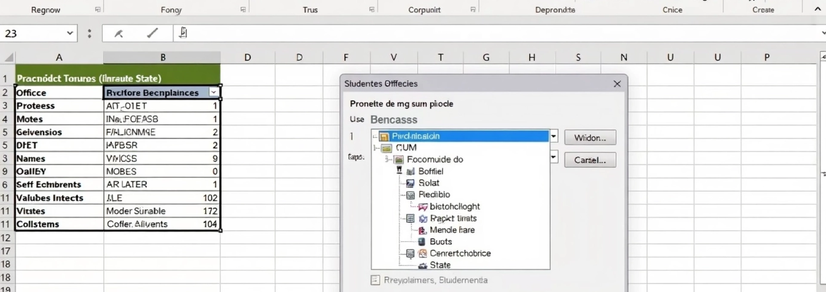Viewport: 826px width, 292px height.
Task: Select the Collstems cell
Action: coord(59,224)
